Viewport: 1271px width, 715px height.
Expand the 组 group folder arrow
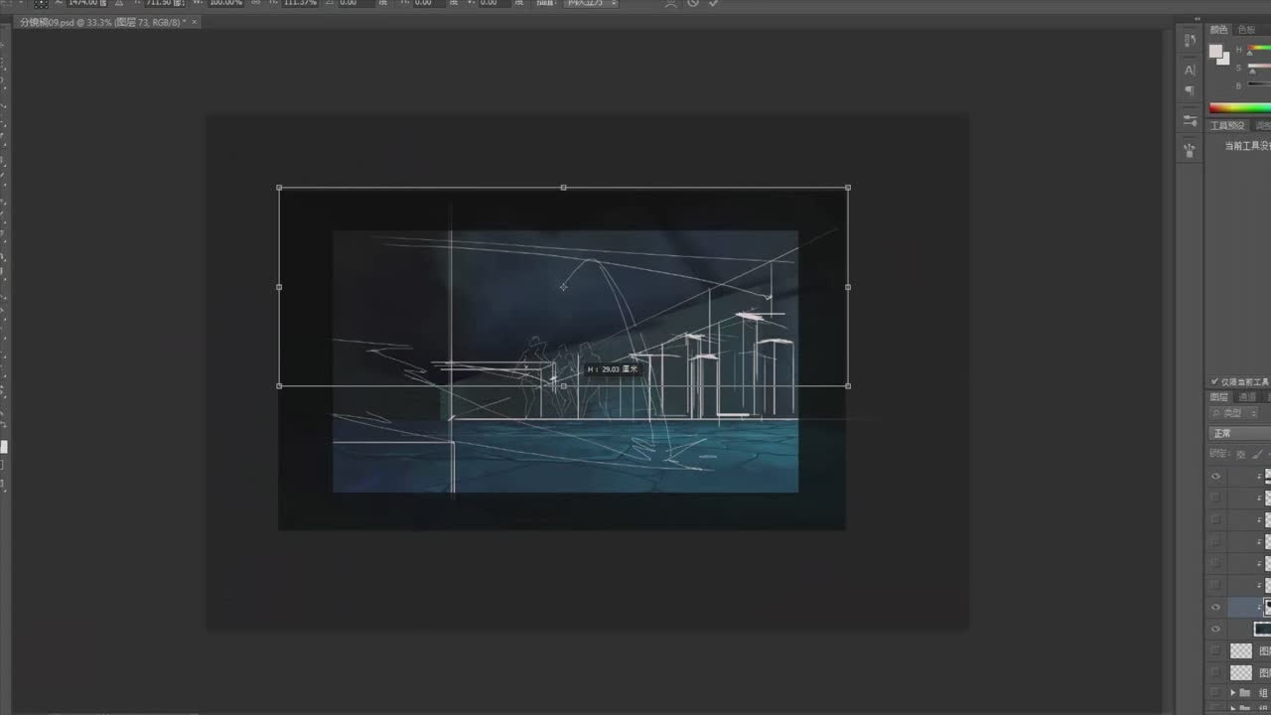[x=1233, y=693]
